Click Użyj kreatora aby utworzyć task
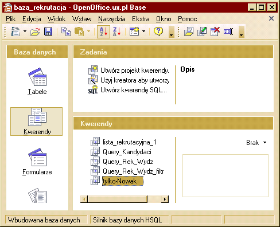The width and height of the screenshot is (280, 227). [135, 80]
